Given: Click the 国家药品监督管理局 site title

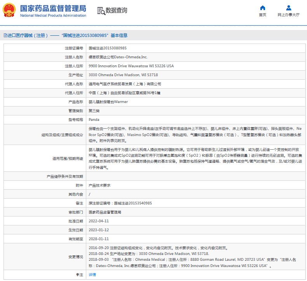Looking at the screenshot, I should pos(53,9).
